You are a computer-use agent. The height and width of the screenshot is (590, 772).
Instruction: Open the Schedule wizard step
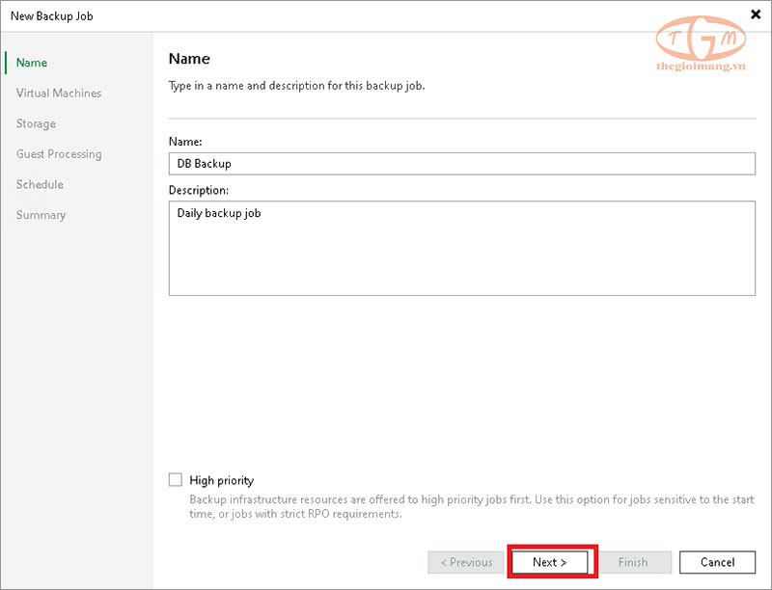click(40, 184)
